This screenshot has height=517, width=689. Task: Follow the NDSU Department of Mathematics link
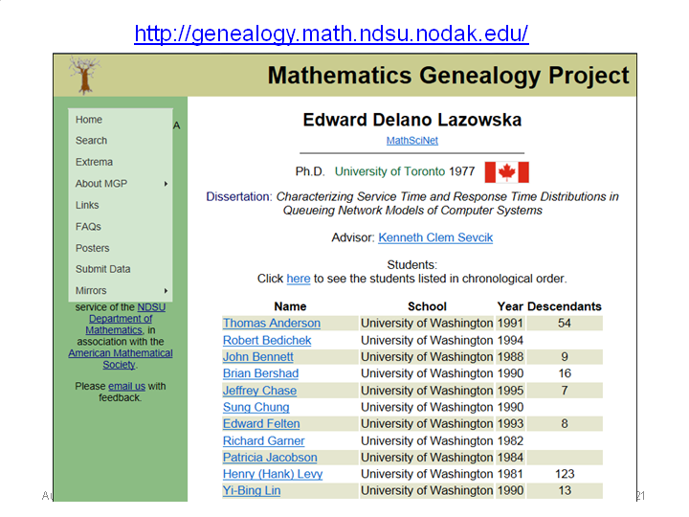pos(121,319)
